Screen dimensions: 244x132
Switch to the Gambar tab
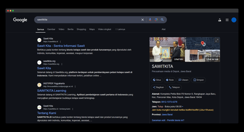[51, 29]
